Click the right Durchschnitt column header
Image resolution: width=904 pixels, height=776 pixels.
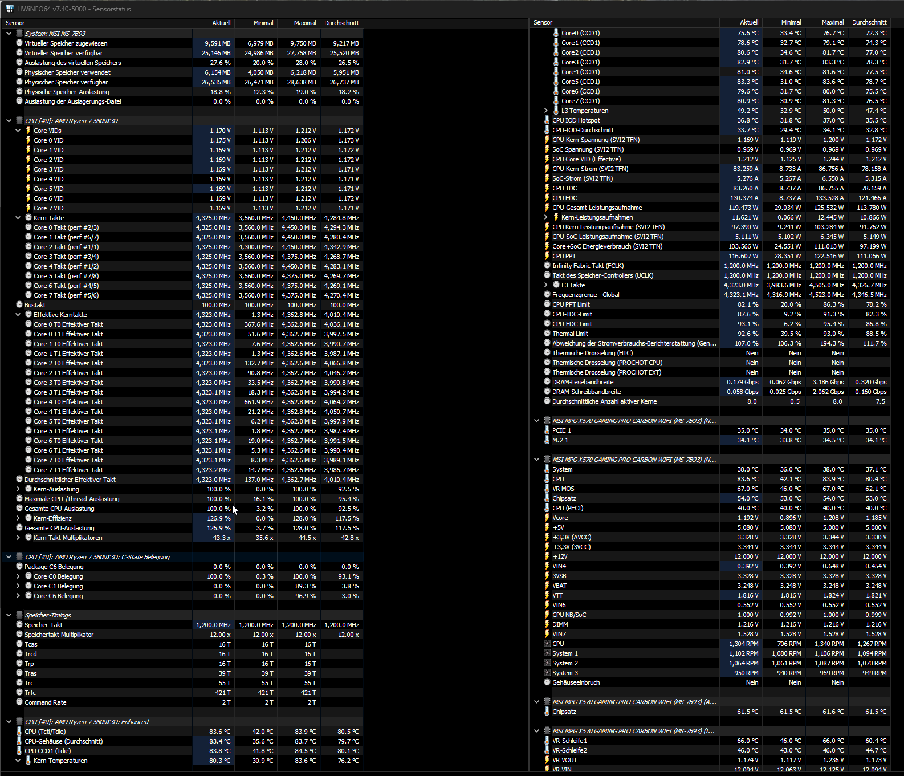[869, 22]
